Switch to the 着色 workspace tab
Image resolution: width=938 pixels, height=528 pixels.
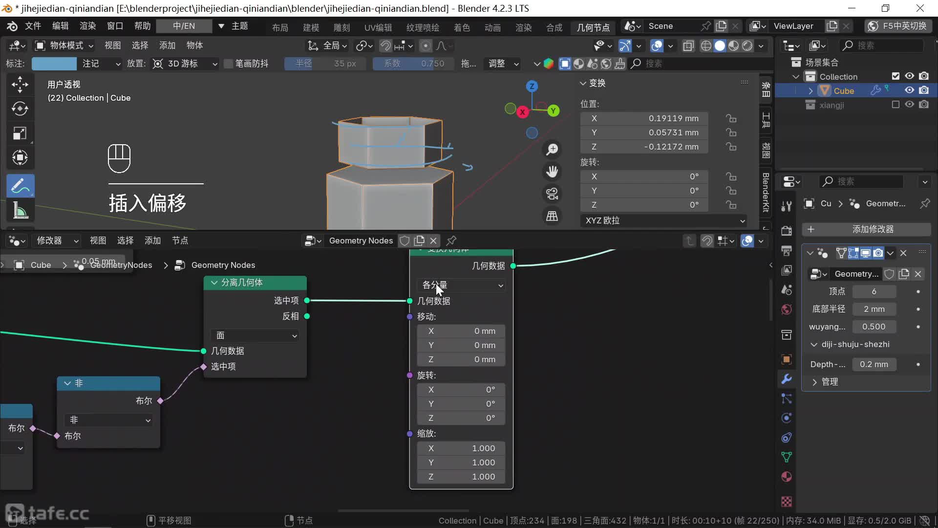[461, 27]
